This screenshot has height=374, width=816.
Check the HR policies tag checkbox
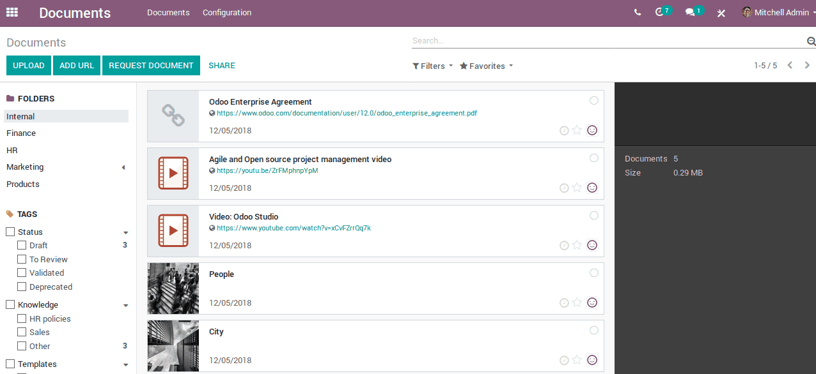(22, 318)
